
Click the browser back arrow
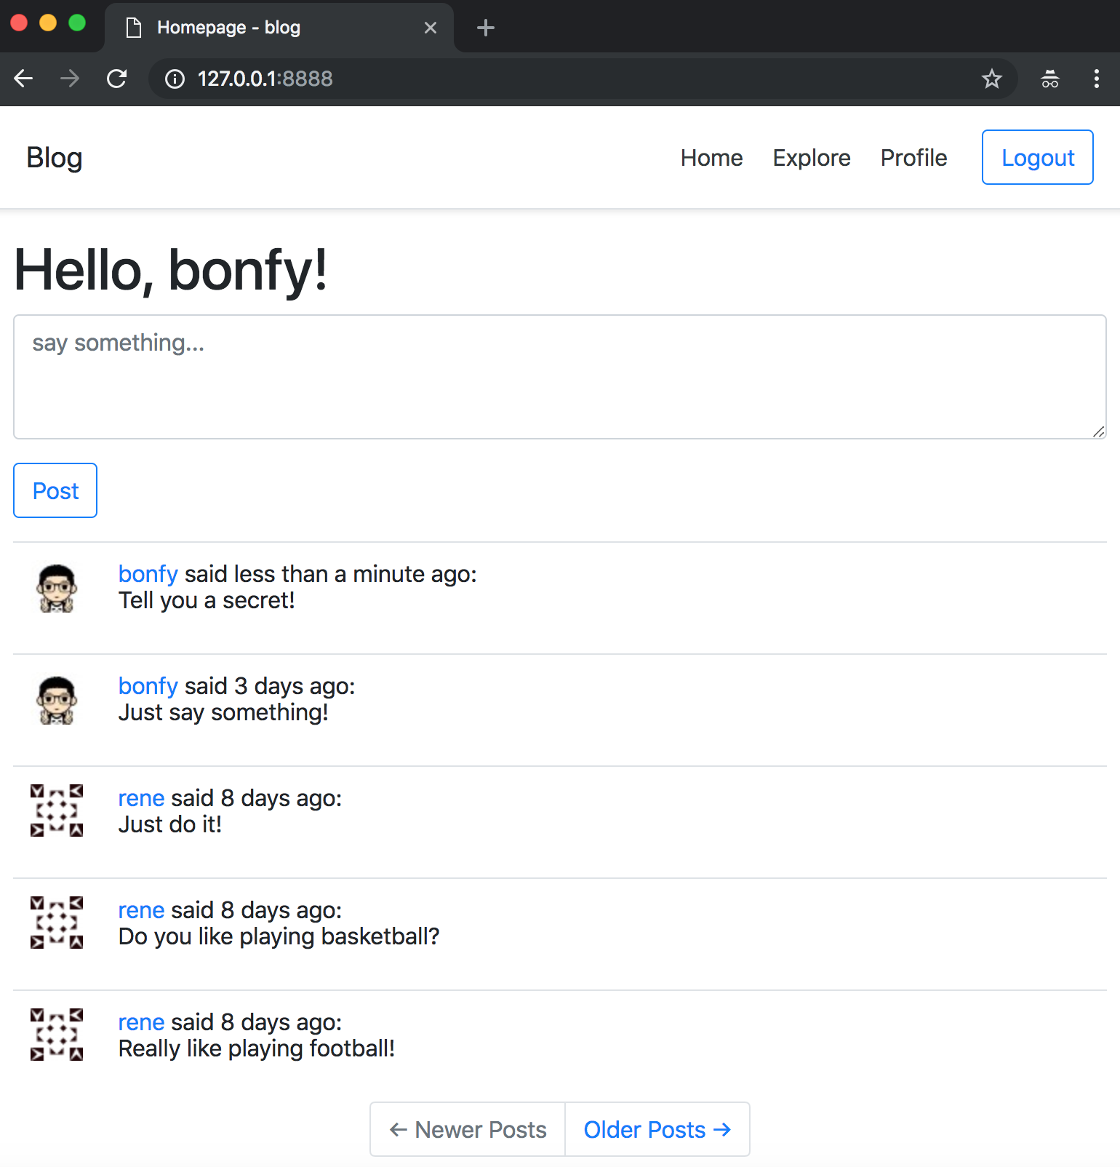click(24, 79)
